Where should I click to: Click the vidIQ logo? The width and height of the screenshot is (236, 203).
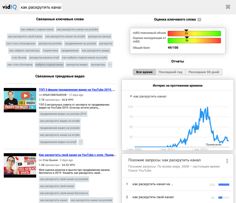click(x=9, y=7)
